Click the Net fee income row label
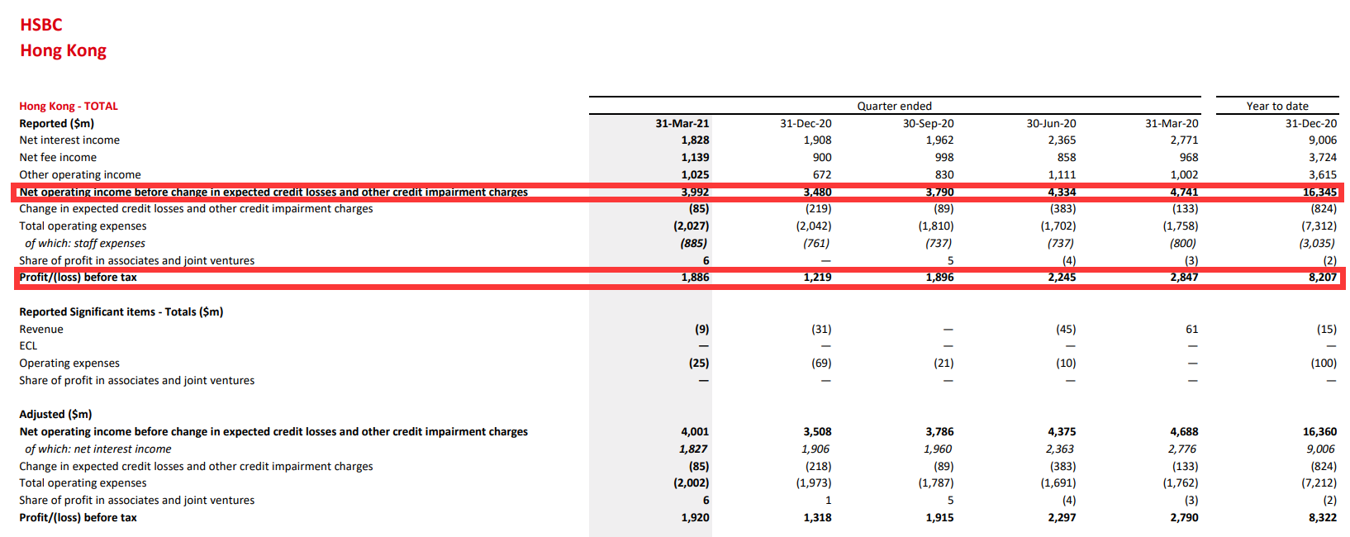Image resolution: width=1350 pixels, height=537 pixels. click(x=58, y=157)
